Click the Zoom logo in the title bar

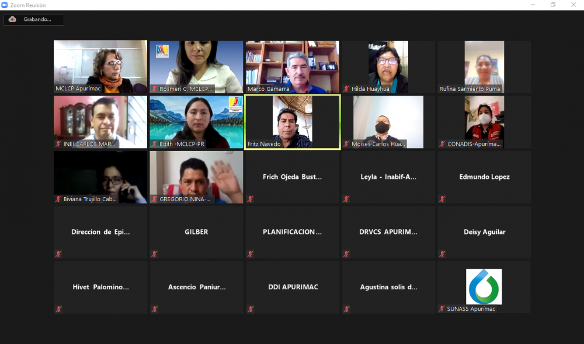point(5,5)
